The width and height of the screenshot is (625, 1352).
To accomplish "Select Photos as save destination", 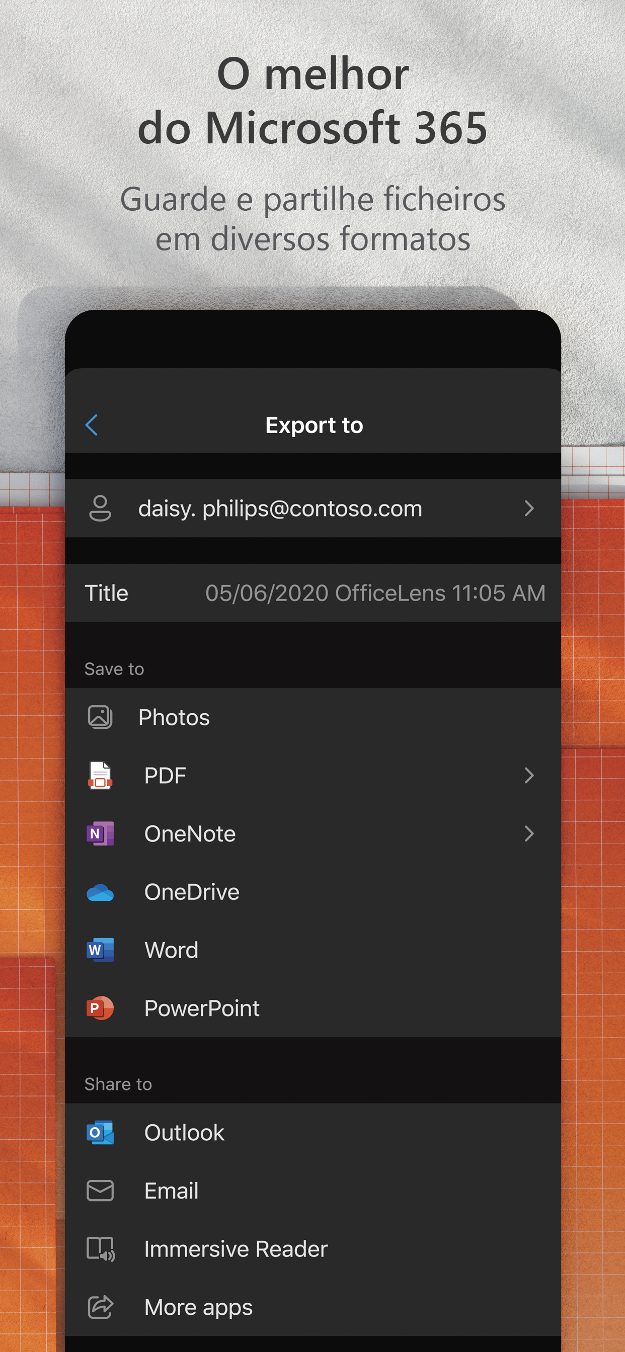I will point(312,717).
